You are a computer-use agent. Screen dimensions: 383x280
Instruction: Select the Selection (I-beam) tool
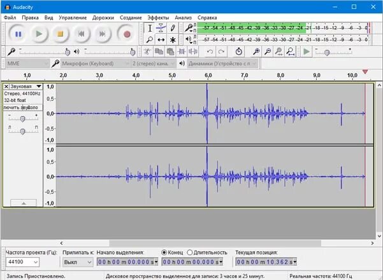pyautogui.click(x=150, y=28)
